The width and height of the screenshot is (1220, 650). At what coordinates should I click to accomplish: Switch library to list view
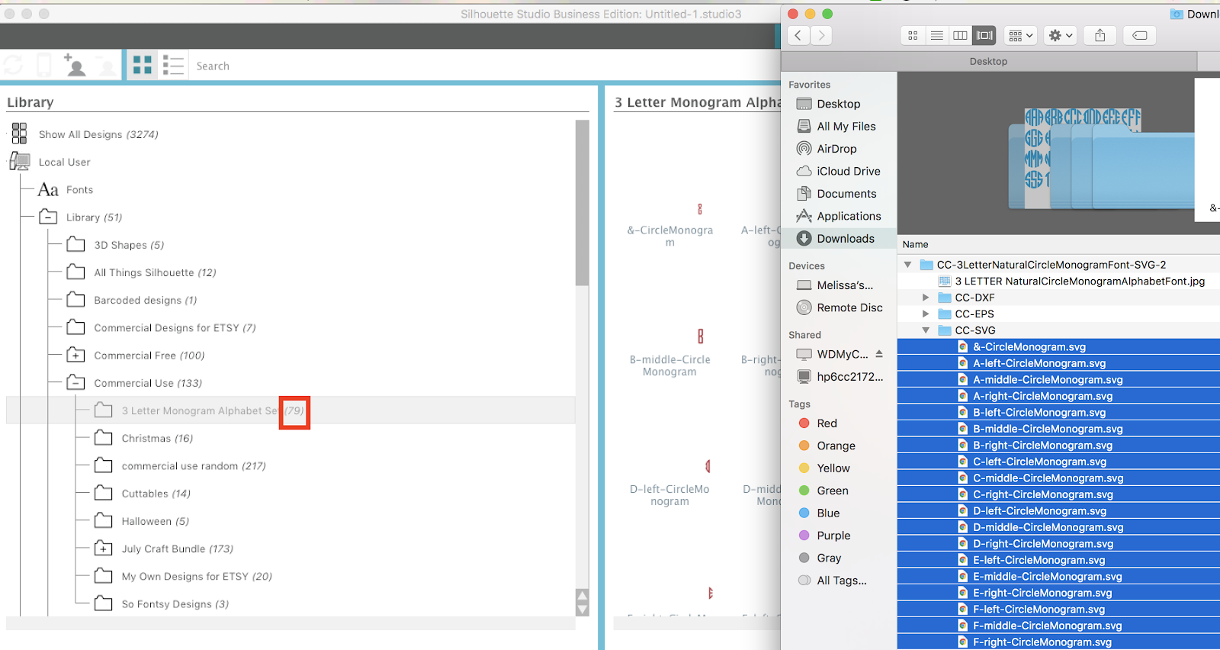coord(173,66)
